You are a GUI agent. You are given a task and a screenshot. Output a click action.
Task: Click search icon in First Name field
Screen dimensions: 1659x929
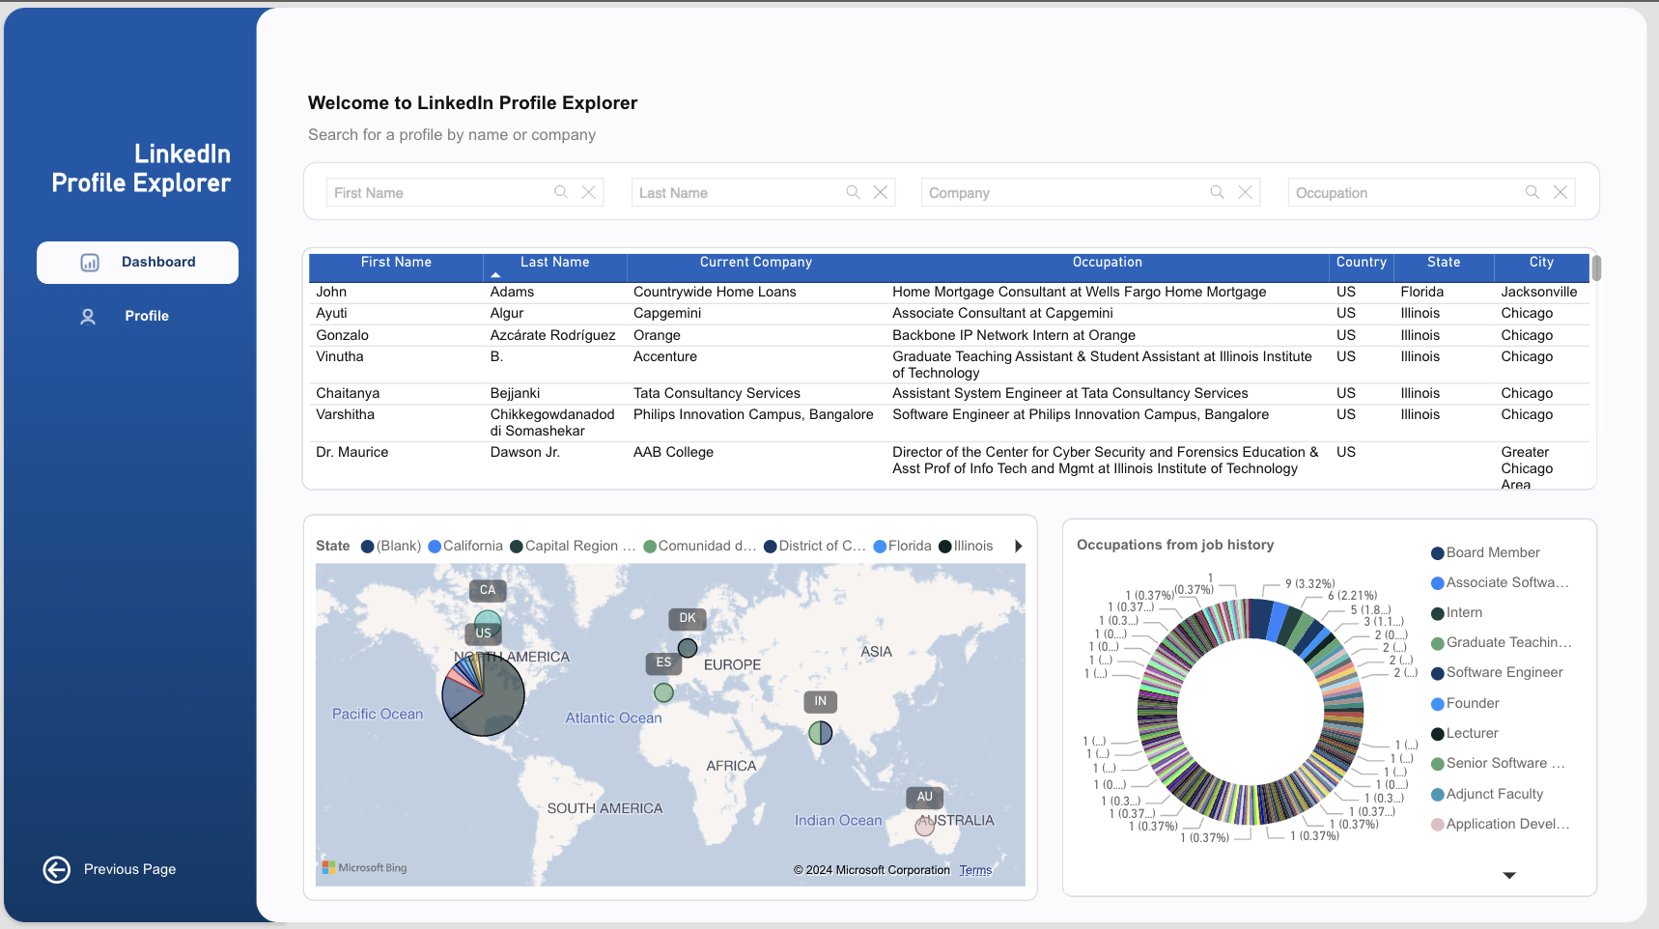pos(561,192)
